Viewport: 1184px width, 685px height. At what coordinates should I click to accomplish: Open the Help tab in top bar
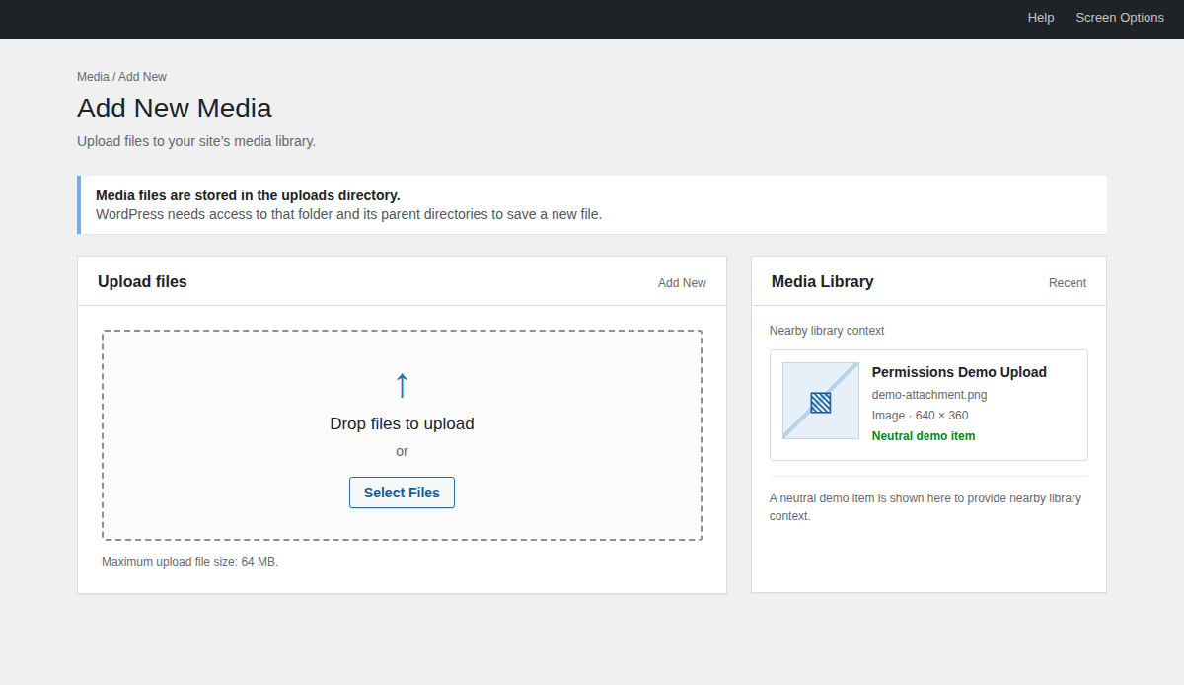[x=1040, y=18]
